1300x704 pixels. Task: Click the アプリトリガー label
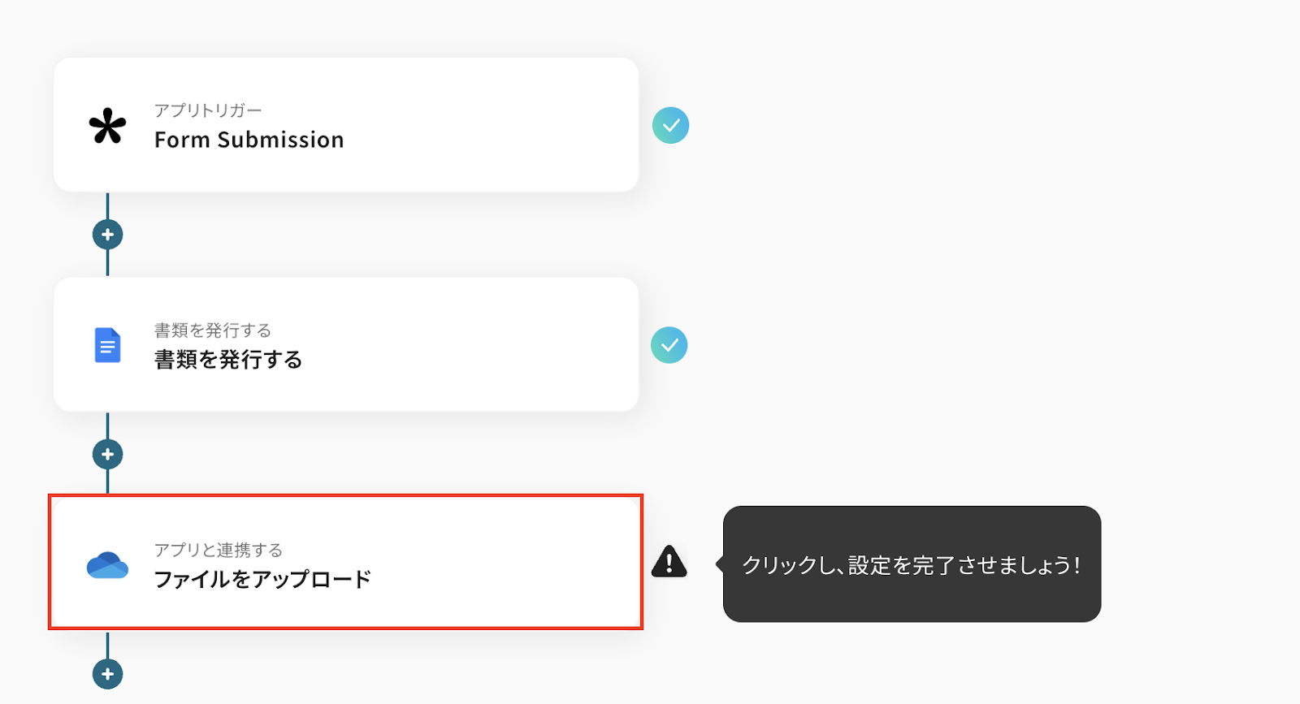pos(208,110)
